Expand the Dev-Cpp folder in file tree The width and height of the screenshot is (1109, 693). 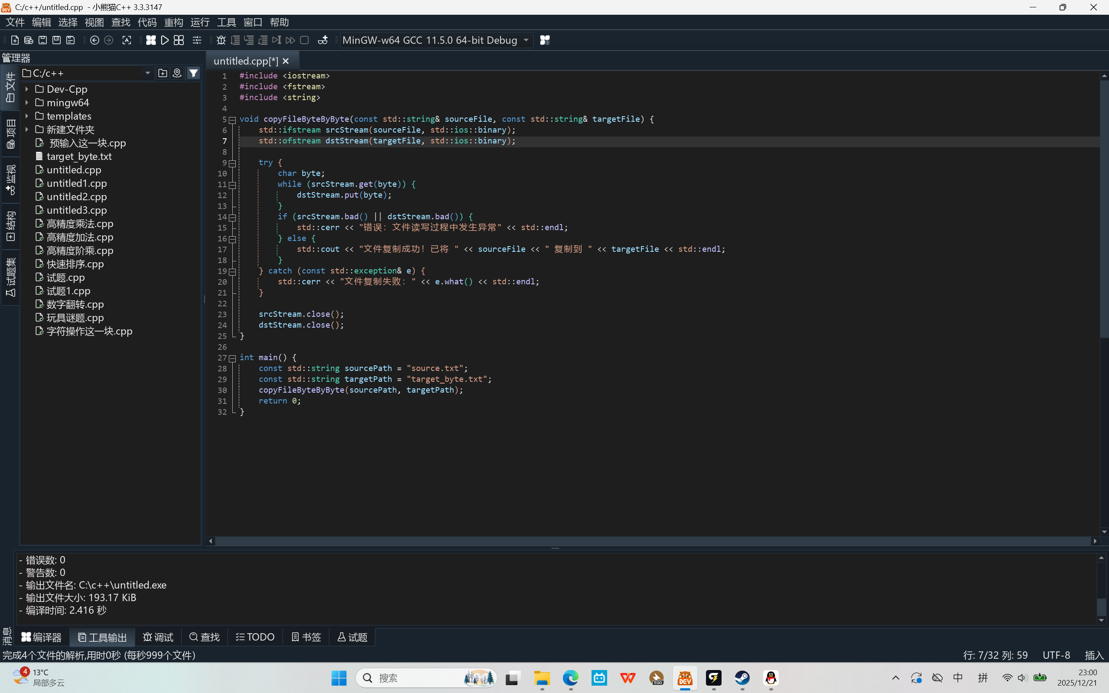27,89
